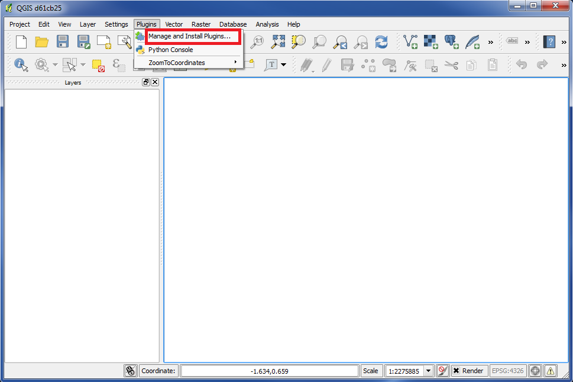Screen dimensions: 573x382
Task: Click the New Project blank page icon
Action: coord(21,41)
